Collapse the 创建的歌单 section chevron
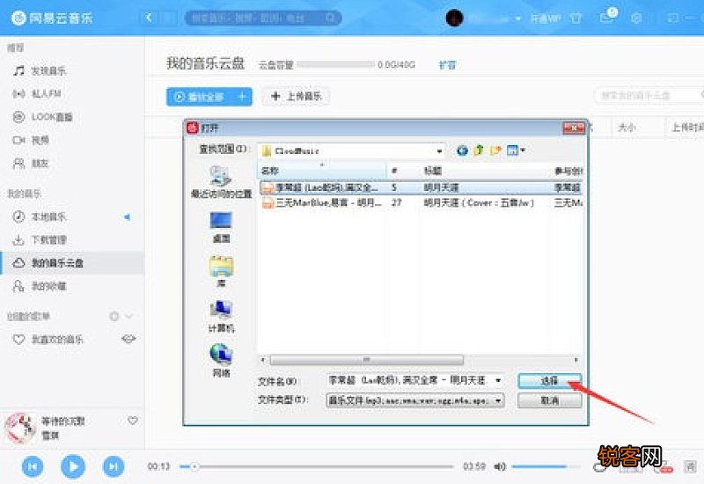This screenshot has height=484, width=704. (x=128, y=316)
